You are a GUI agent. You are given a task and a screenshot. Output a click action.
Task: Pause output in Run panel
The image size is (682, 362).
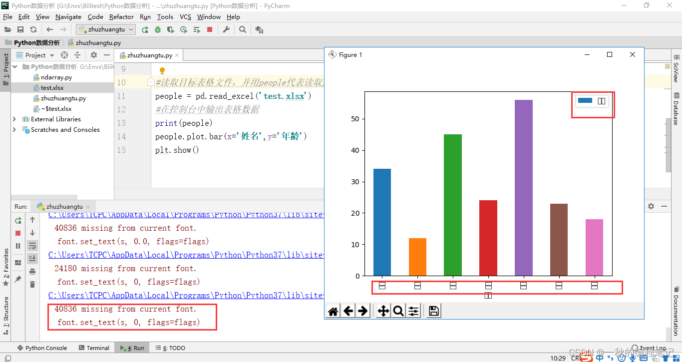18,246
